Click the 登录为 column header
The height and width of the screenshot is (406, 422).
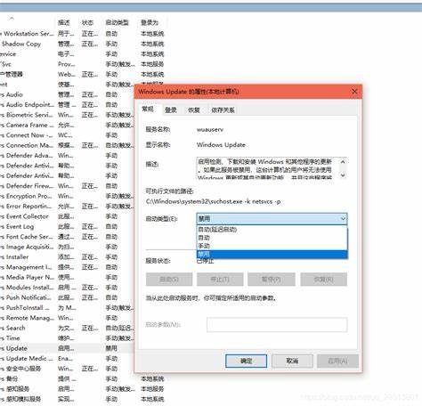150,22
